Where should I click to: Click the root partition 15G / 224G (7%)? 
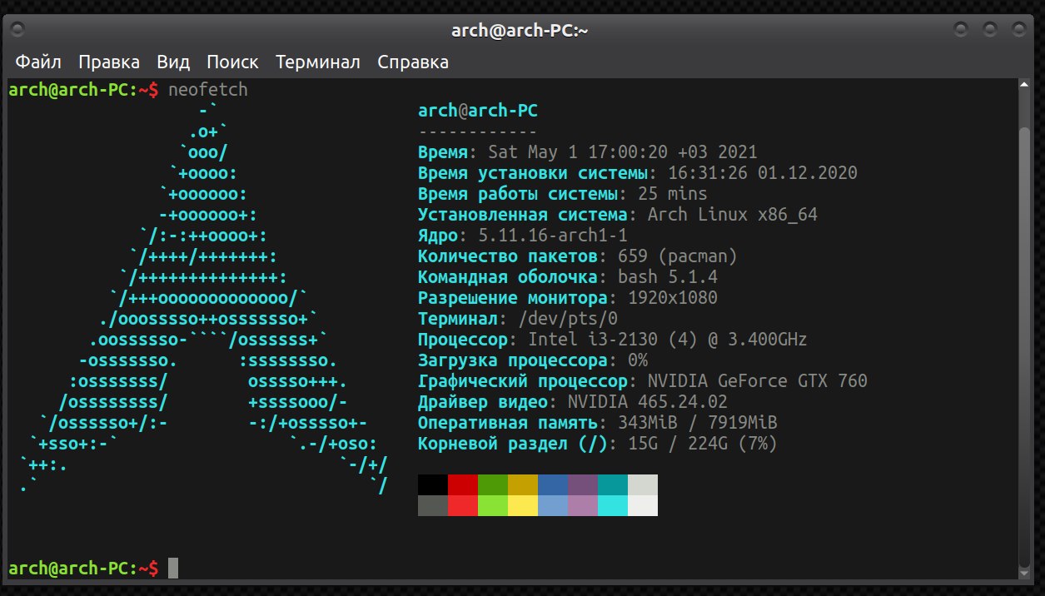[x=703, y=444]
